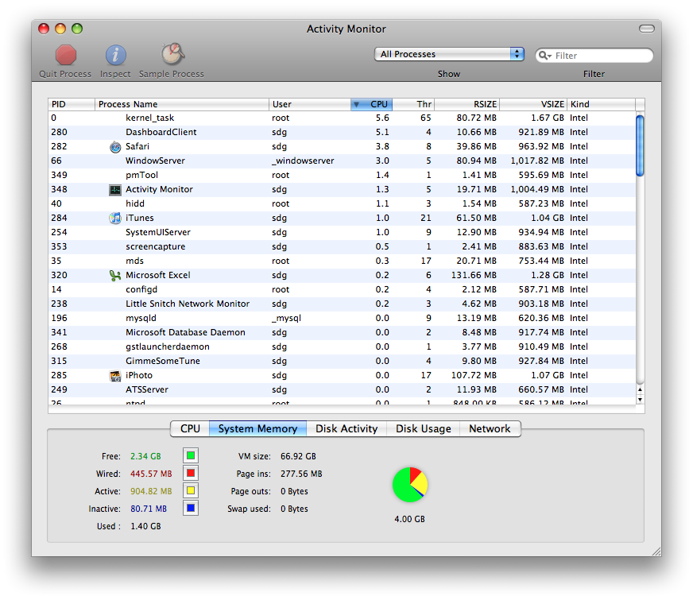Select the hidd process row
The height and width of the screenshot is (600, 693).
click(x=342, y=203)
